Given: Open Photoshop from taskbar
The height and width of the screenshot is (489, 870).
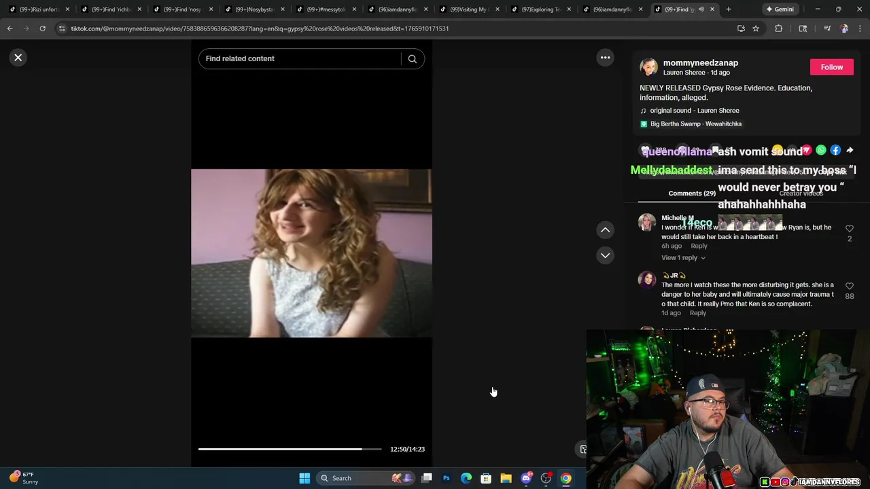Looking at the screenshot, I should pyautogui.click(x=447, y=478).
